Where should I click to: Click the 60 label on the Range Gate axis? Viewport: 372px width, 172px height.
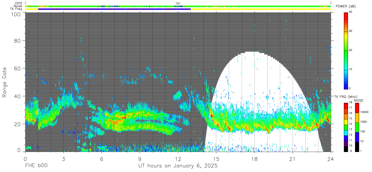17,69
